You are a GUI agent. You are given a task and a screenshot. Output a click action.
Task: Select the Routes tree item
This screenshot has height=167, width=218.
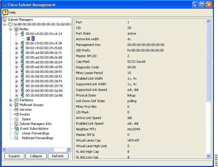tap(25, 114)
